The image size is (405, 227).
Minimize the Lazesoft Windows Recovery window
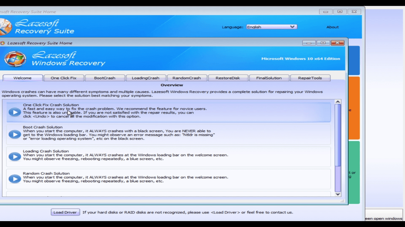pyautogui.click(x=309, y=43)
